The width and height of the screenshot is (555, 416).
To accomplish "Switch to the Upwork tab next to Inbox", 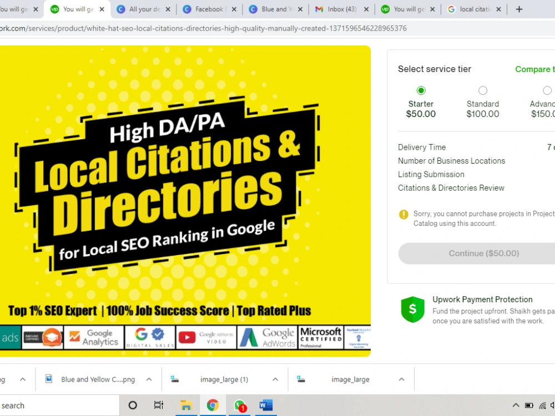I will 408,9.
